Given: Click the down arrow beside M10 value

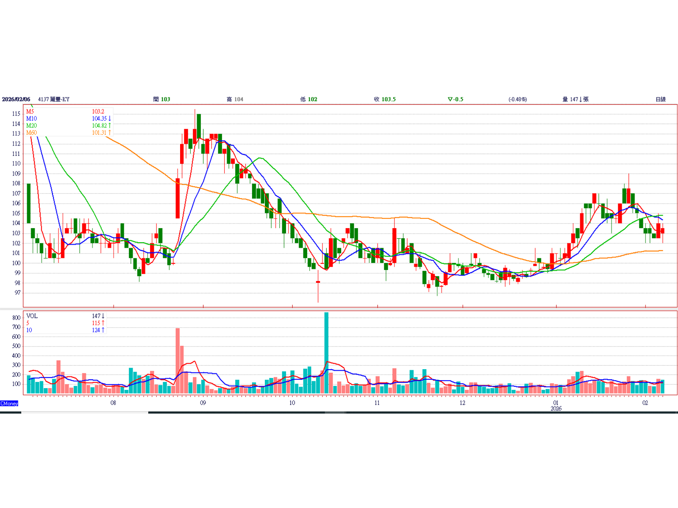Looking at the screenshot, I should [x=110, y=119].
